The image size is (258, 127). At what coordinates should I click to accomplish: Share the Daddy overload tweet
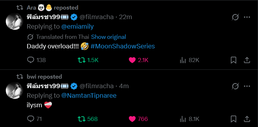click(247, 60)
